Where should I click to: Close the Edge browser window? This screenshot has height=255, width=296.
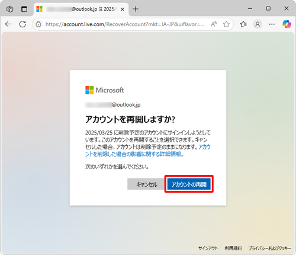(287, 8)
